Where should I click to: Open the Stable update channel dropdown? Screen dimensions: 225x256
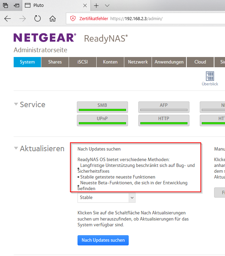pyautogui.click(x=107, y=198)
